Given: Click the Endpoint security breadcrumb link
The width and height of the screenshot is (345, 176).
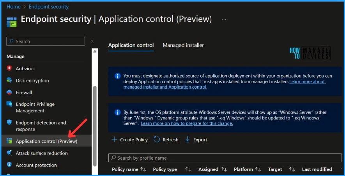Looking at the screenshot, I should point(49,7).
